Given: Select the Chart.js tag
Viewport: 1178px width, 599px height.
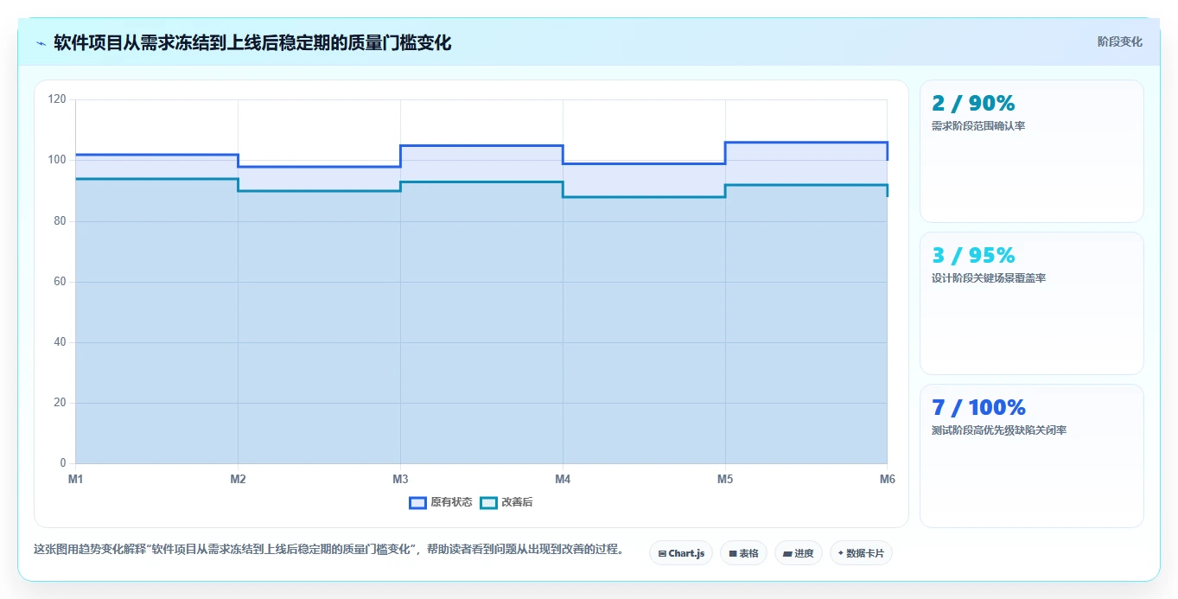Looking at the screenshot, I should [681, 553].
